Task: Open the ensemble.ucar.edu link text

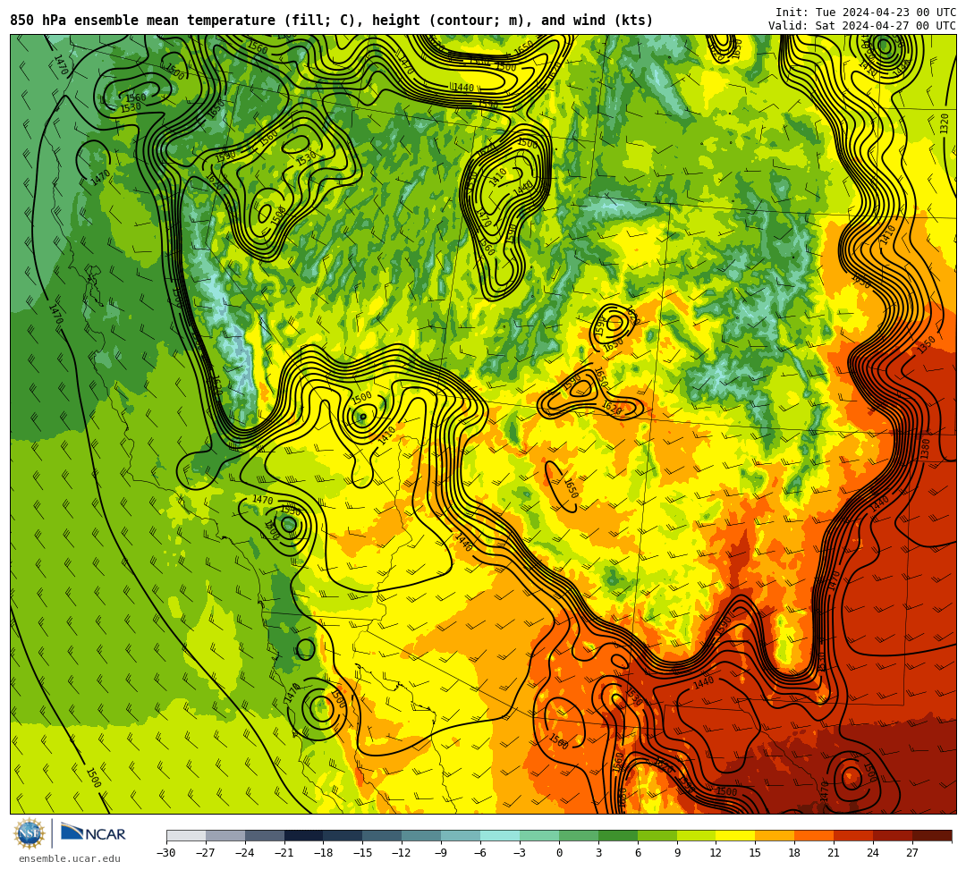Action: click(70, 858)
